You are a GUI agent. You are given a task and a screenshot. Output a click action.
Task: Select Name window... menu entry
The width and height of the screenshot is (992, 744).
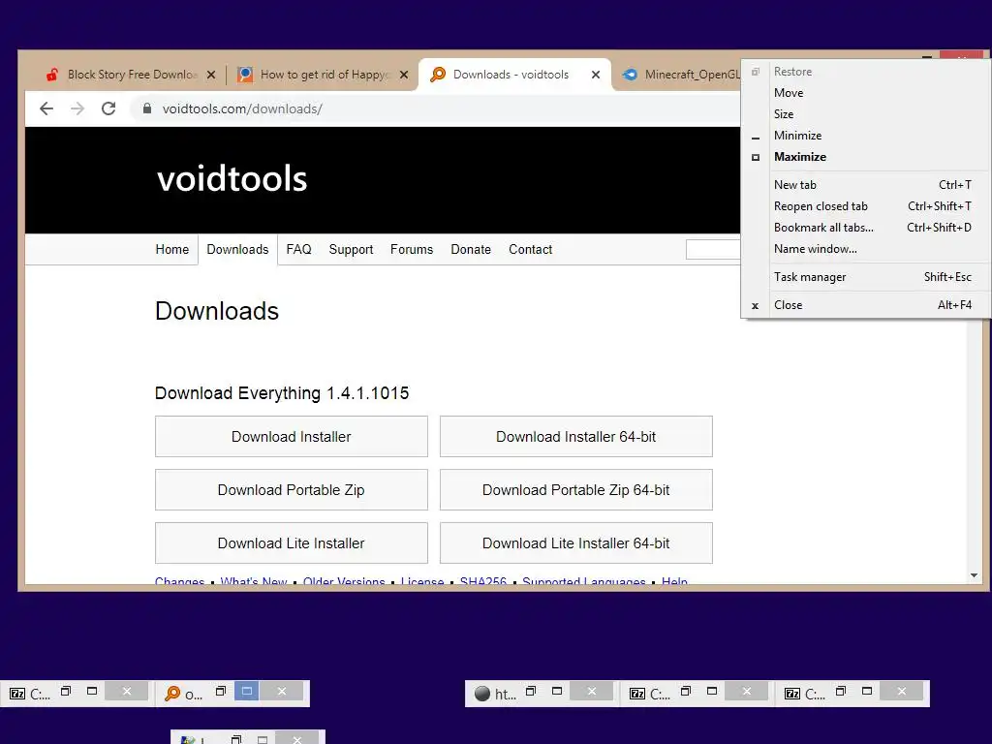coord(866,249)
